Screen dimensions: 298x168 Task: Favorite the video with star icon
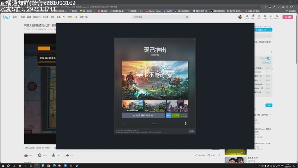point(53,155)
